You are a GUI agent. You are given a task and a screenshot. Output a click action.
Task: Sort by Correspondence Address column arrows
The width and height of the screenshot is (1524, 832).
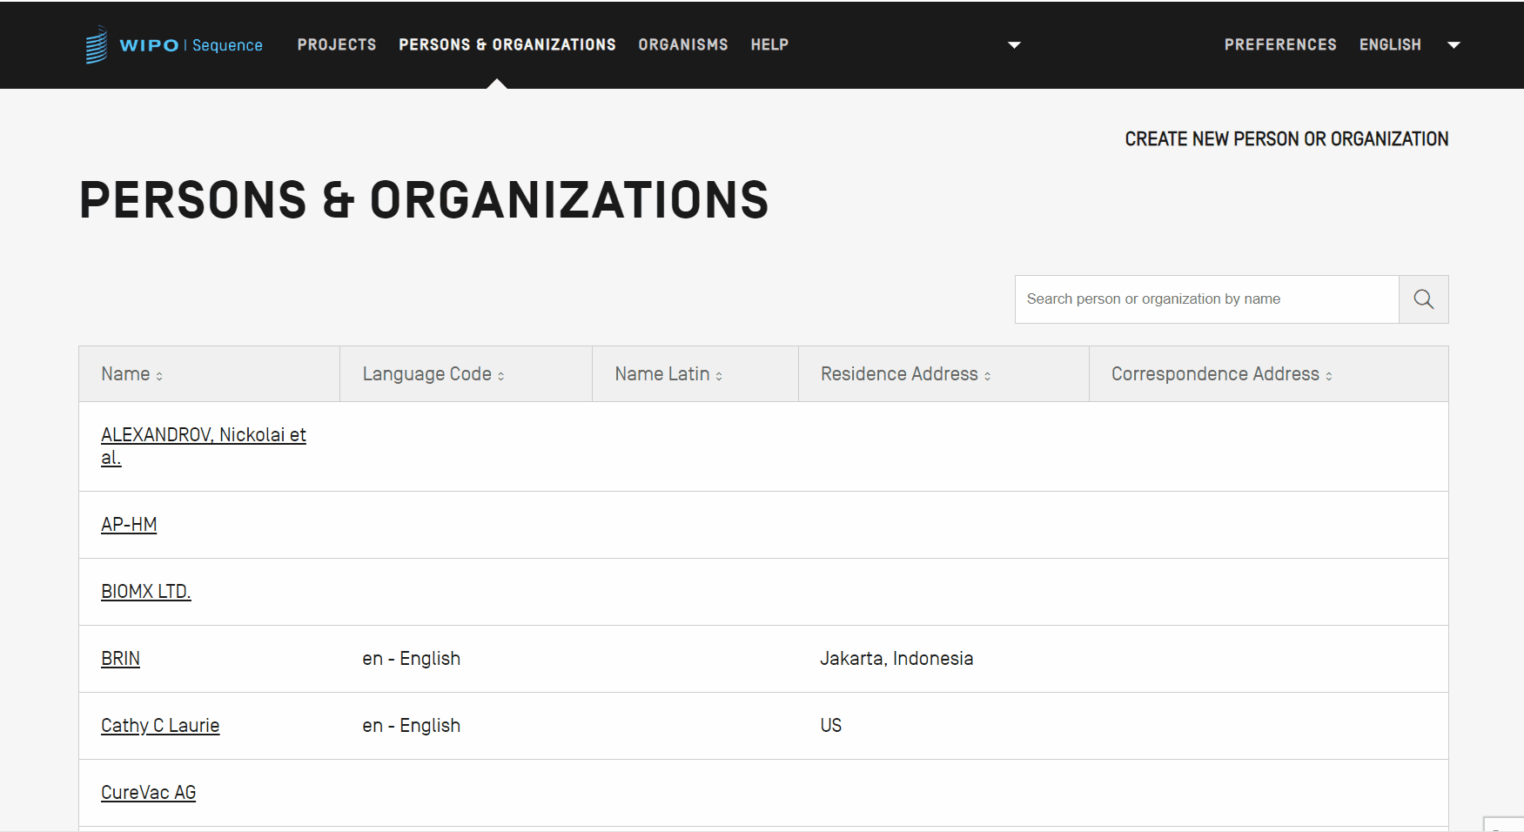[1328, 376]
